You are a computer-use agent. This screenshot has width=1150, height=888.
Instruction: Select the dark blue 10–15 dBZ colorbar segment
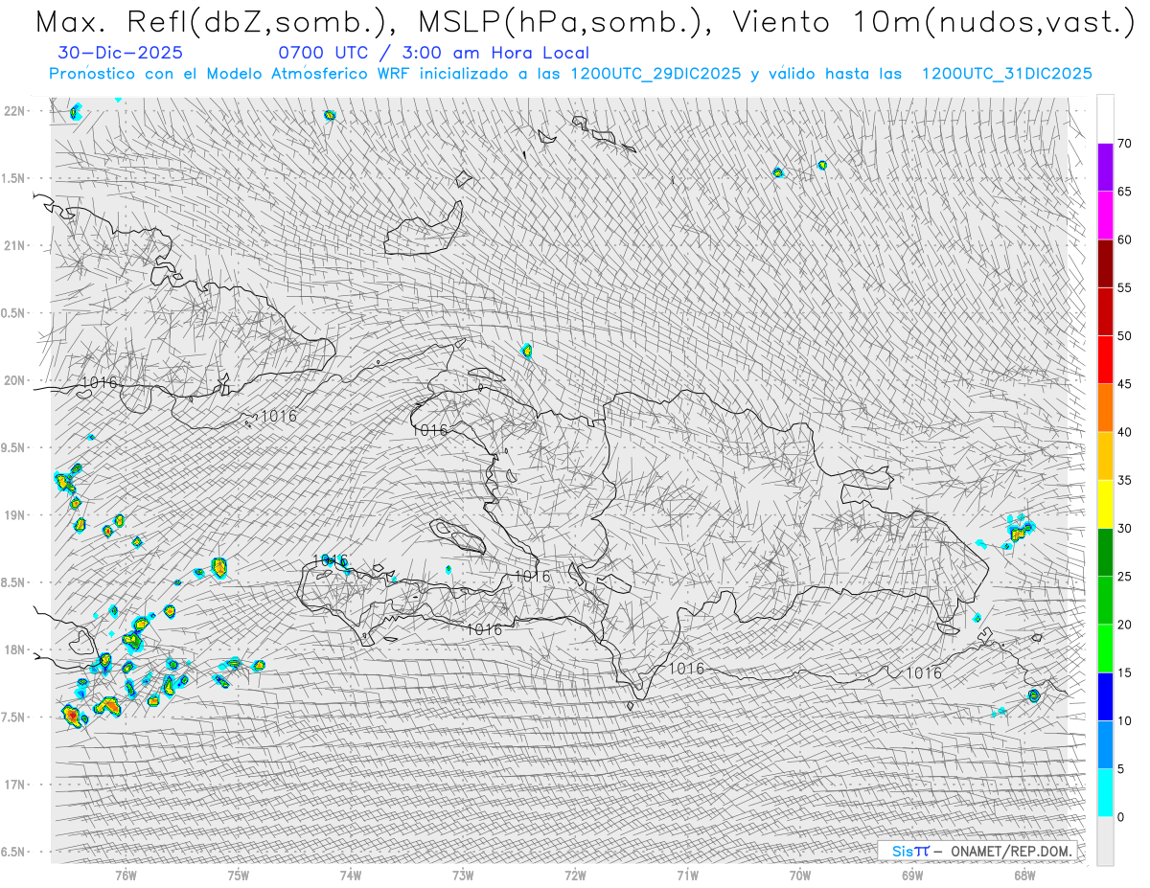(1105, 696)
